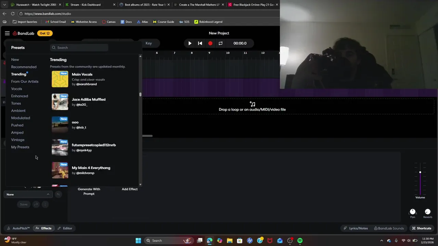438x246 pixels.
Task: Click the BandLab logo
Action: coord(24,33)
